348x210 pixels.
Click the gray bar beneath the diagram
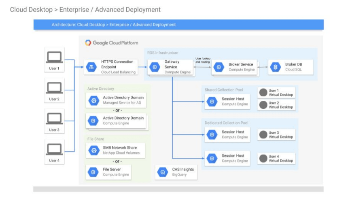[x=178, y=189]
